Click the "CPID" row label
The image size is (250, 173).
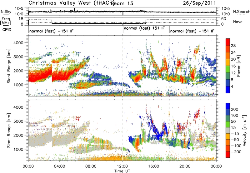[x=7, y=30]
